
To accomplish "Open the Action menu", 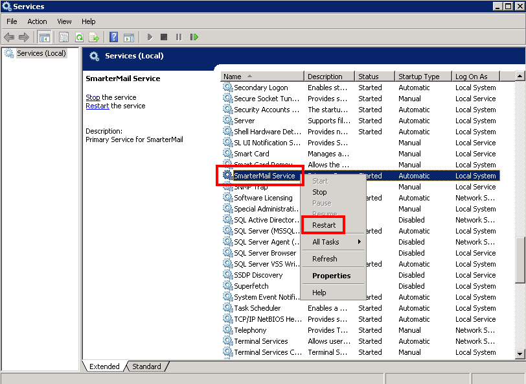I will click(37, 21).
